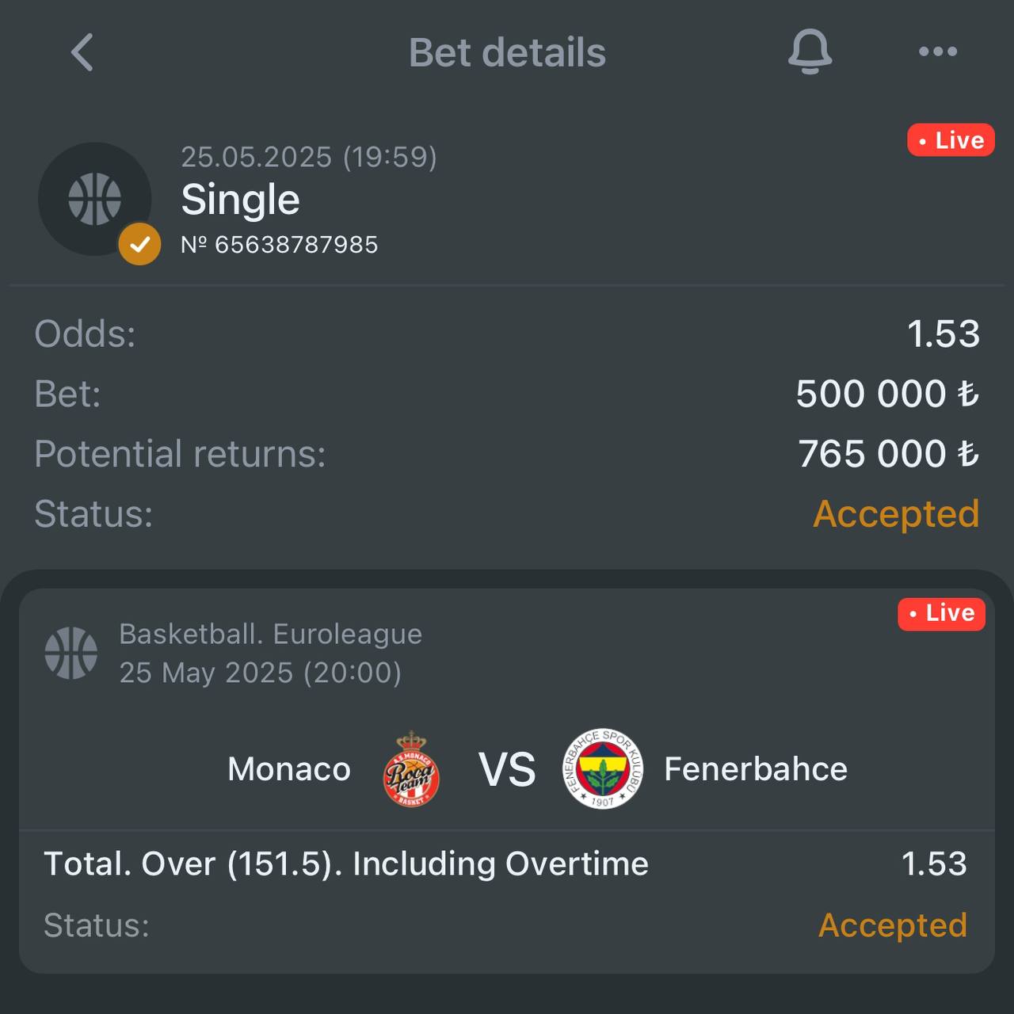Click the Total. Over (151.5) selection row
The width and height of the screenshot is (1014, 1014).
(x=505, y=863)
